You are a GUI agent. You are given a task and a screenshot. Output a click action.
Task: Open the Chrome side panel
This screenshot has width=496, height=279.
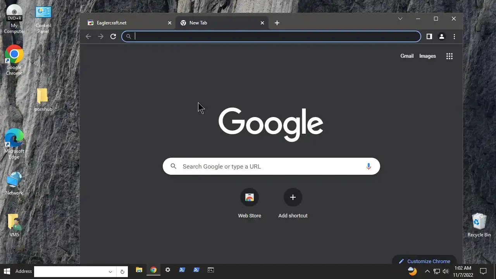429,36
